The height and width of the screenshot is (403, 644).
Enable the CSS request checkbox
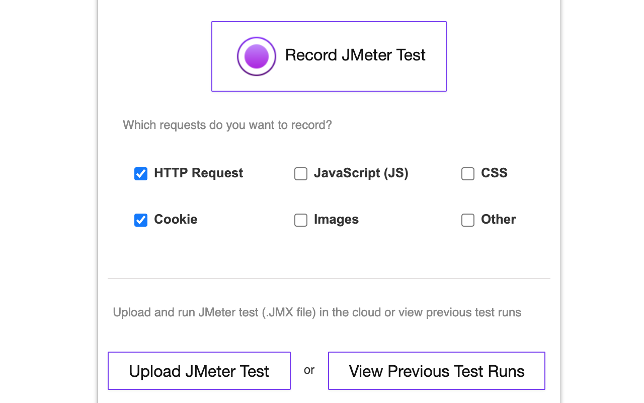point(467,173)
